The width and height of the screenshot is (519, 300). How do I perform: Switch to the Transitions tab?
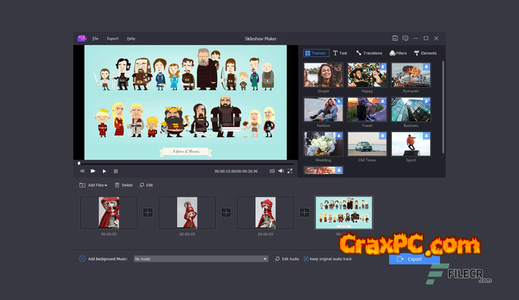click(x=369, y=53)
